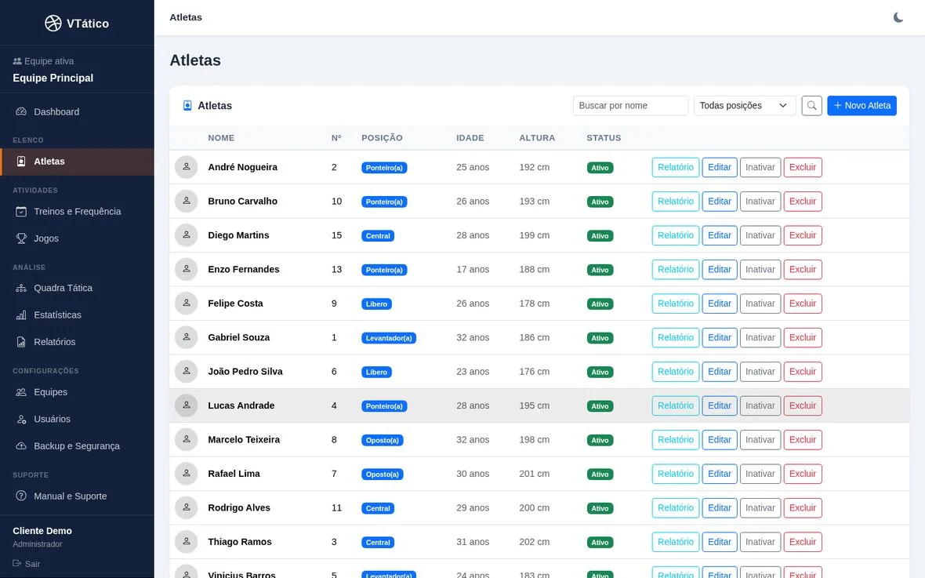
Task: Click the Quadra Tática diagram icon
Action: point(21,288)
